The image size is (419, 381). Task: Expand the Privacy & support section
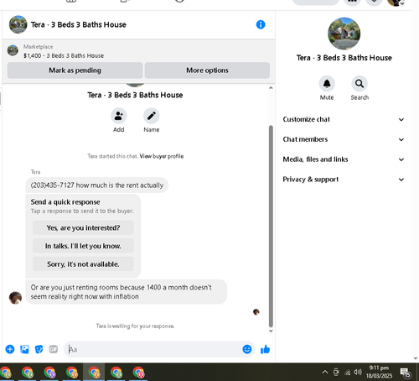(x=344, y=180)
